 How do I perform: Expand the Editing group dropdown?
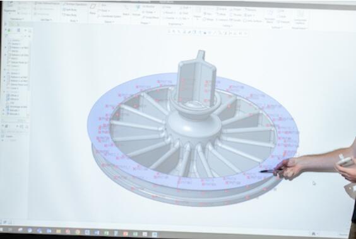point(227,26)
